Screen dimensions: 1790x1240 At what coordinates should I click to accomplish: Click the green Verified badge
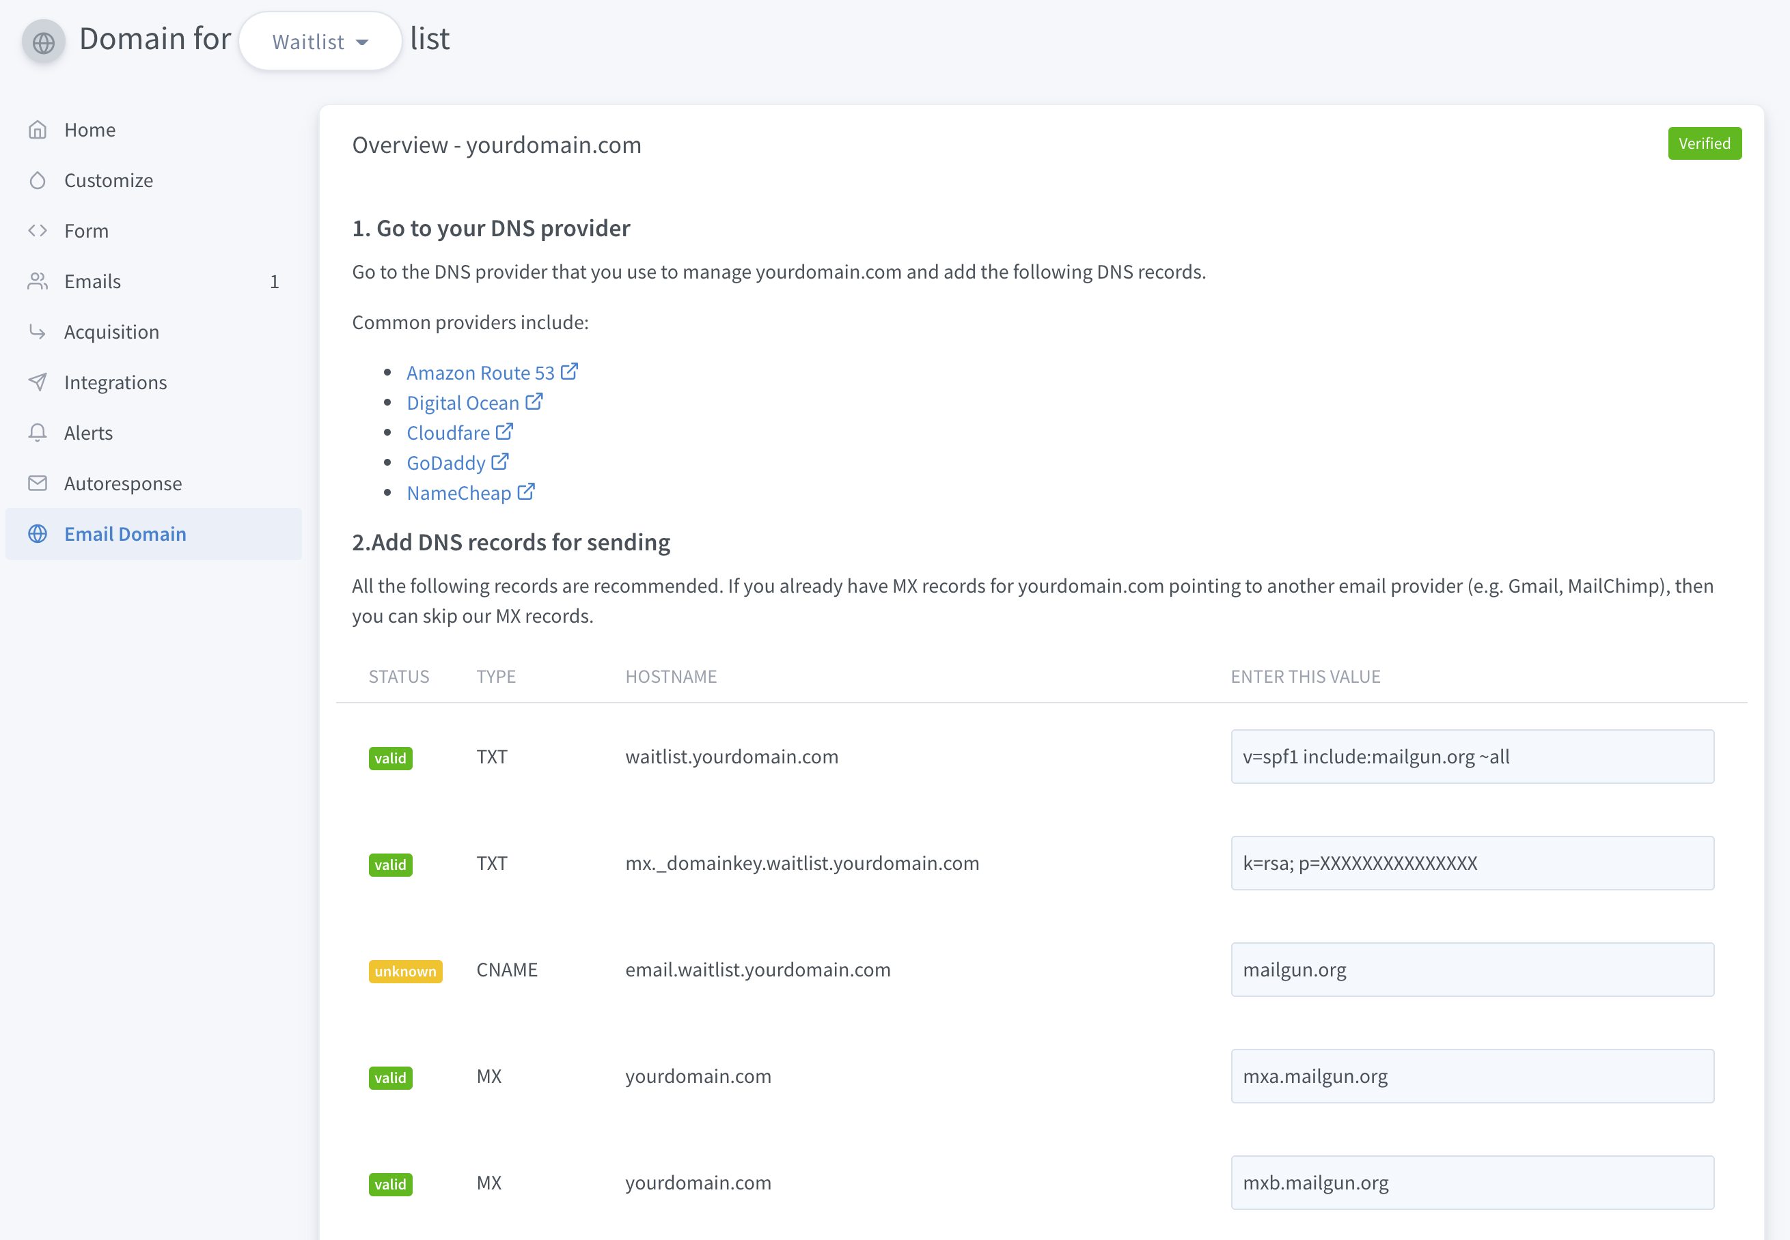pyautogui.click(x=1704, y=144)
